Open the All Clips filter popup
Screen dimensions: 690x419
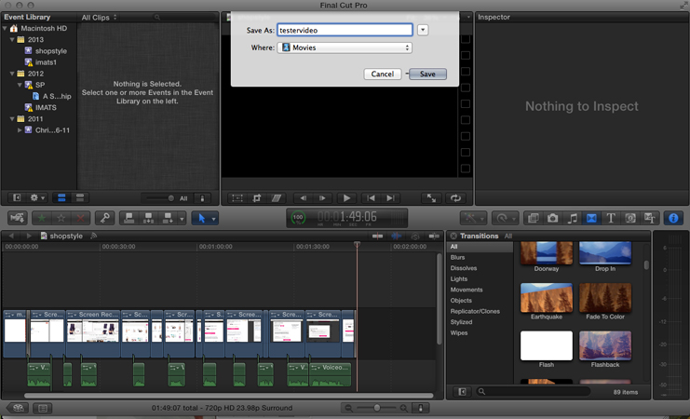99,17
